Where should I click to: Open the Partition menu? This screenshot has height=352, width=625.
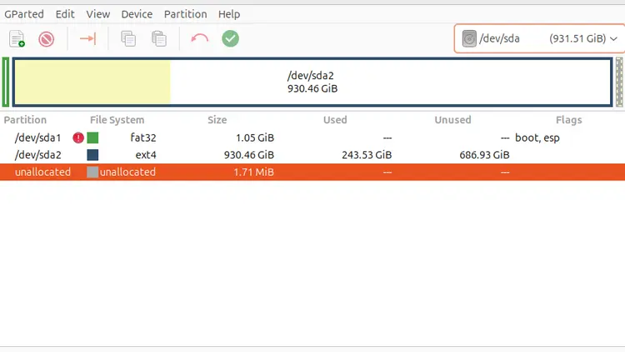pos(185,14)
